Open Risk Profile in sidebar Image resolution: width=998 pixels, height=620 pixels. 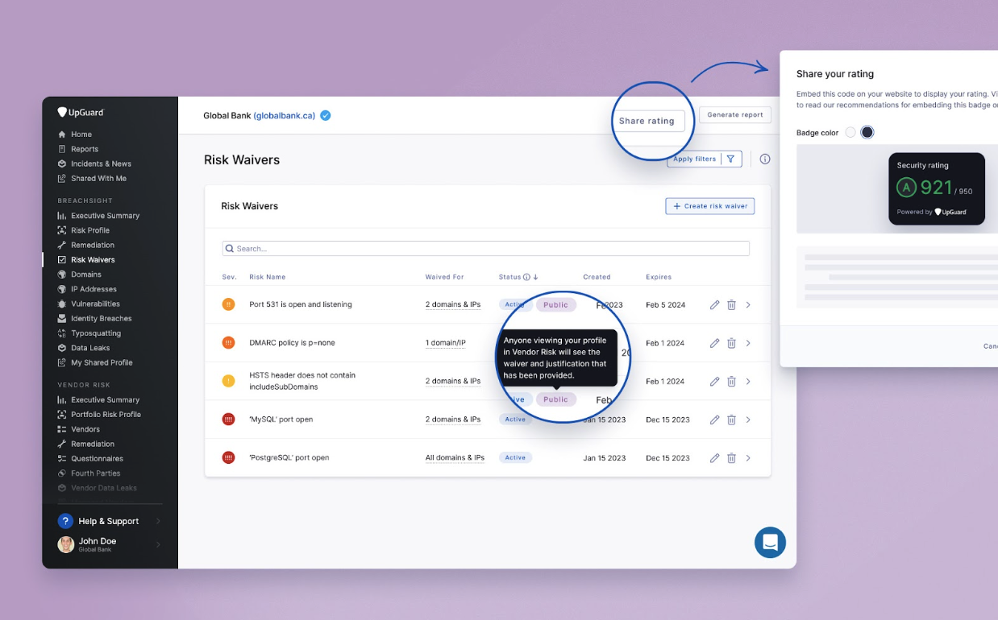point(90,230)
